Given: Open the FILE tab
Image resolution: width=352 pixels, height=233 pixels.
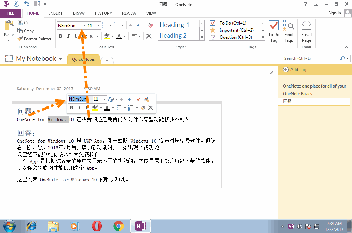Looking at the screenshot, I should pos(10,13).
